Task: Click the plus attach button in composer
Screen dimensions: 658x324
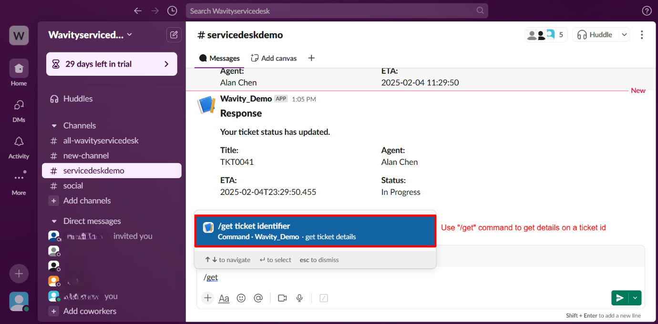Action: pyautogui.click(x=207, y=298)
